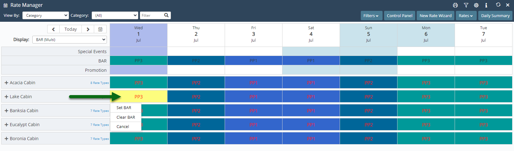This screenshot has width=514, height=151.
Task: Open the filter funnel icon
Action: pos(466,5)
